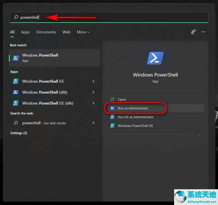Switch to the Web filter tab
Image resolution: width=218 pixels, height=205 pixels.
[66, 32]
